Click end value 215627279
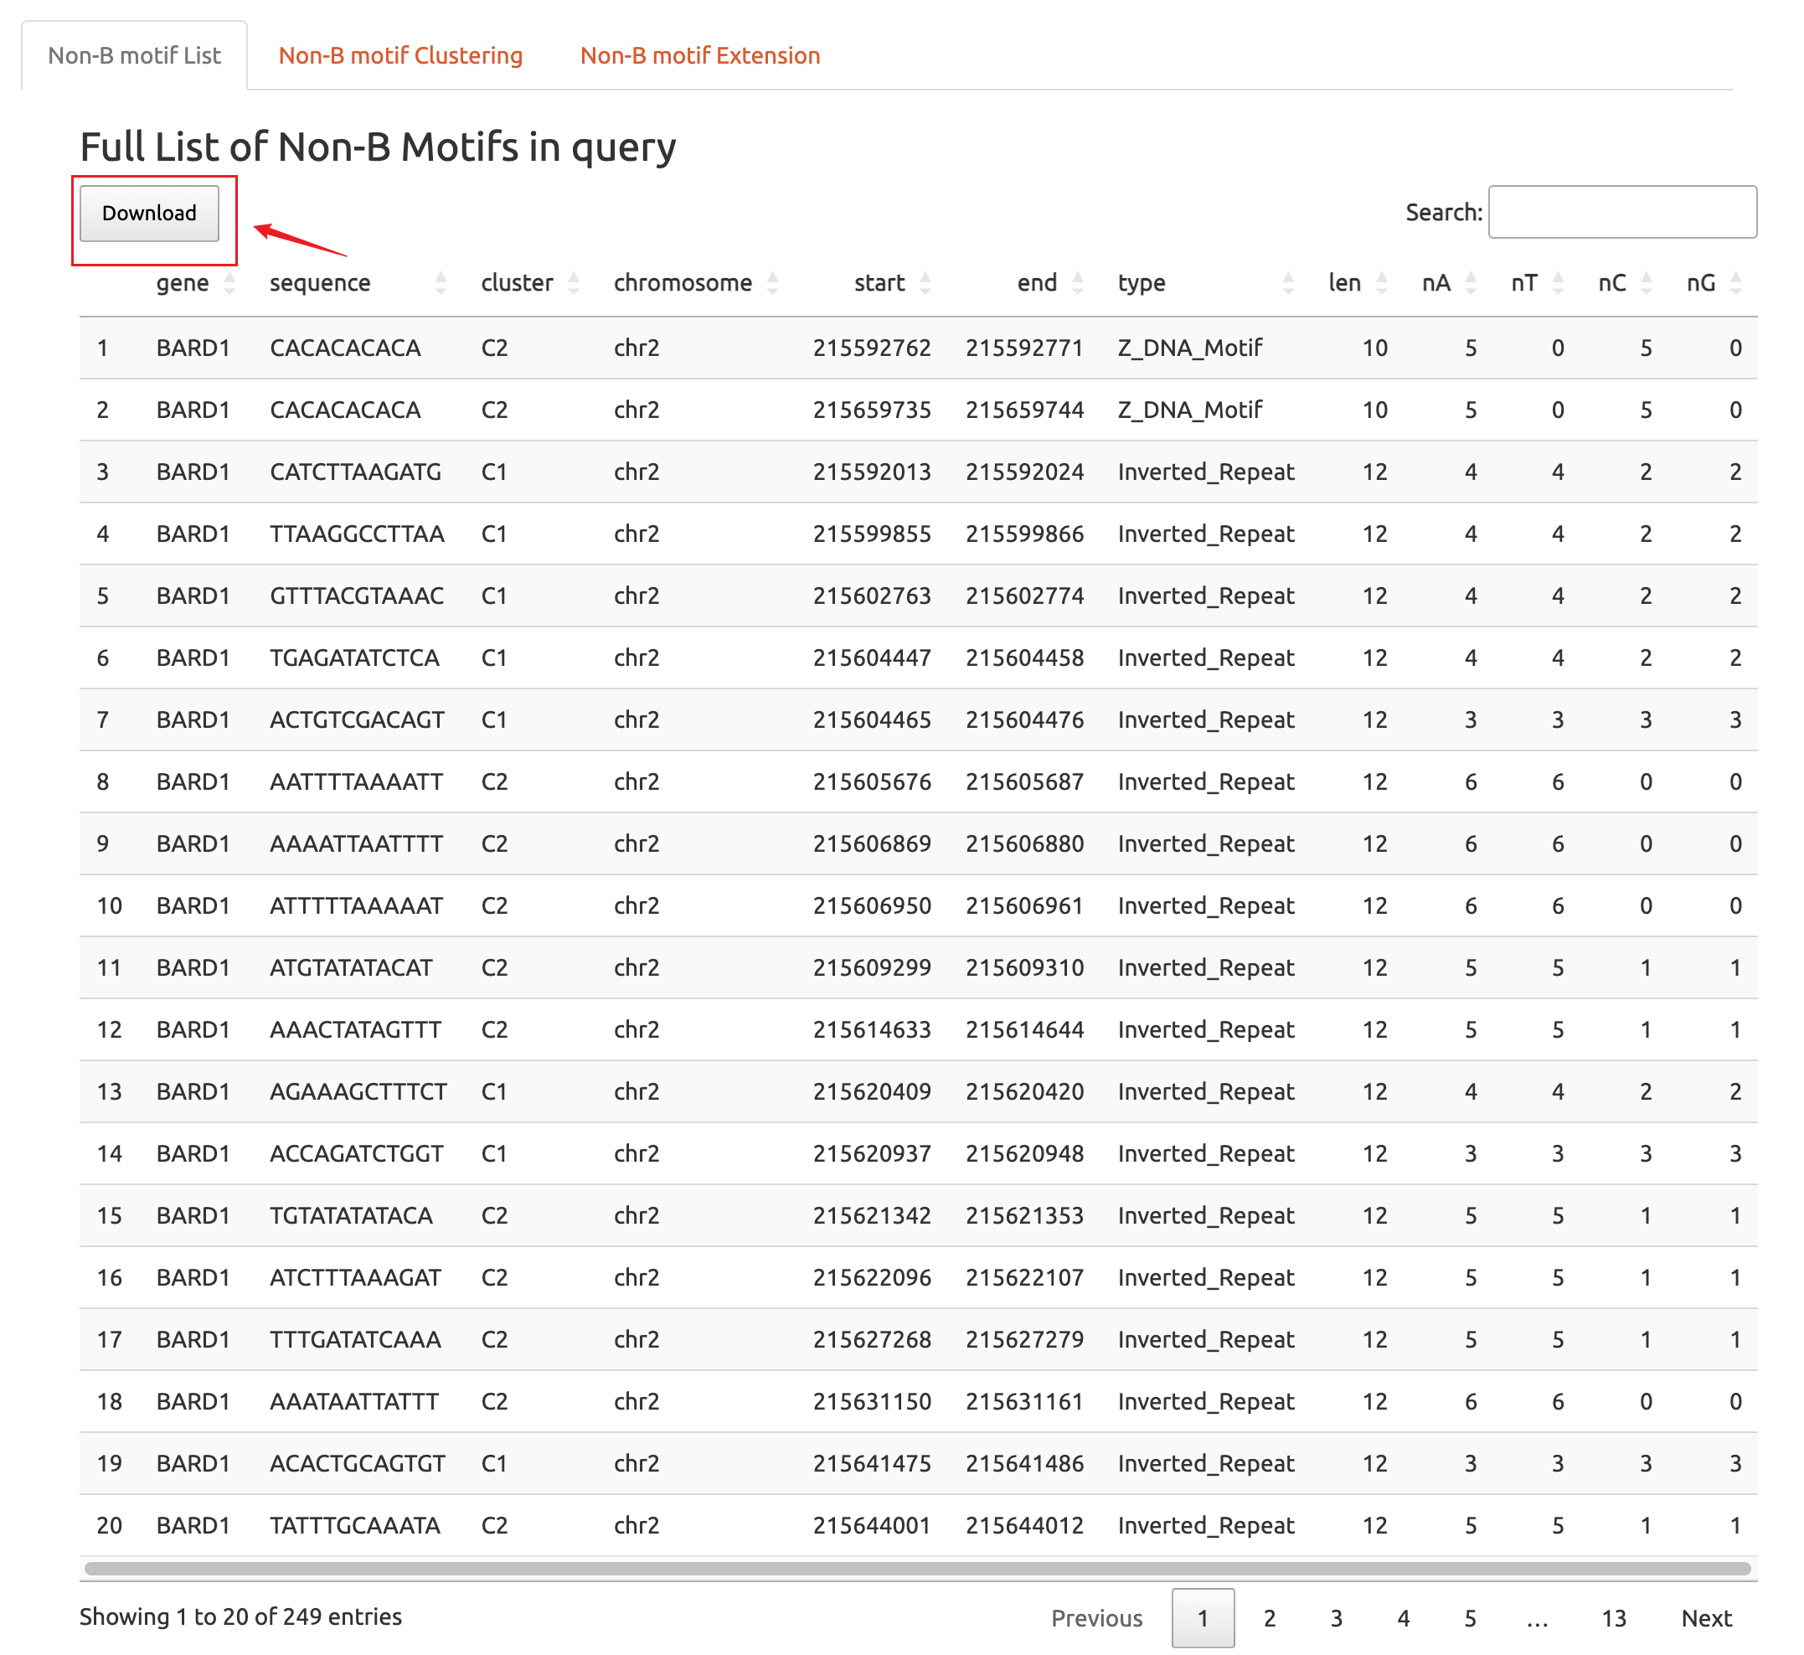This screenshot has width=1804, height=1655. tap(1024, 1340)
